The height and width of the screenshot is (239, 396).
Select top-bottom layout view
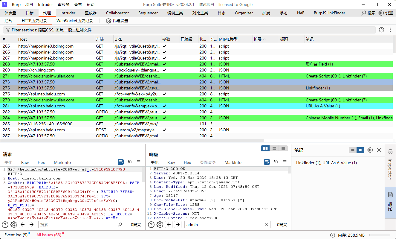(274, 148)
